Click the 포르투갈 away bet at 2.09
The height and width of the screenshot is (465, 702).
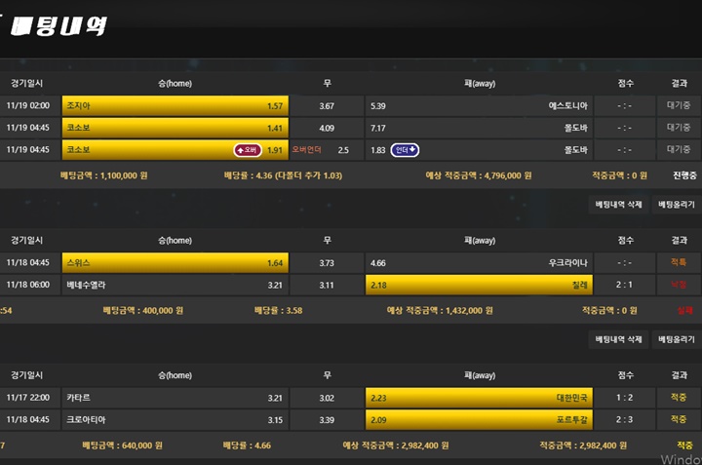point(479,419)
